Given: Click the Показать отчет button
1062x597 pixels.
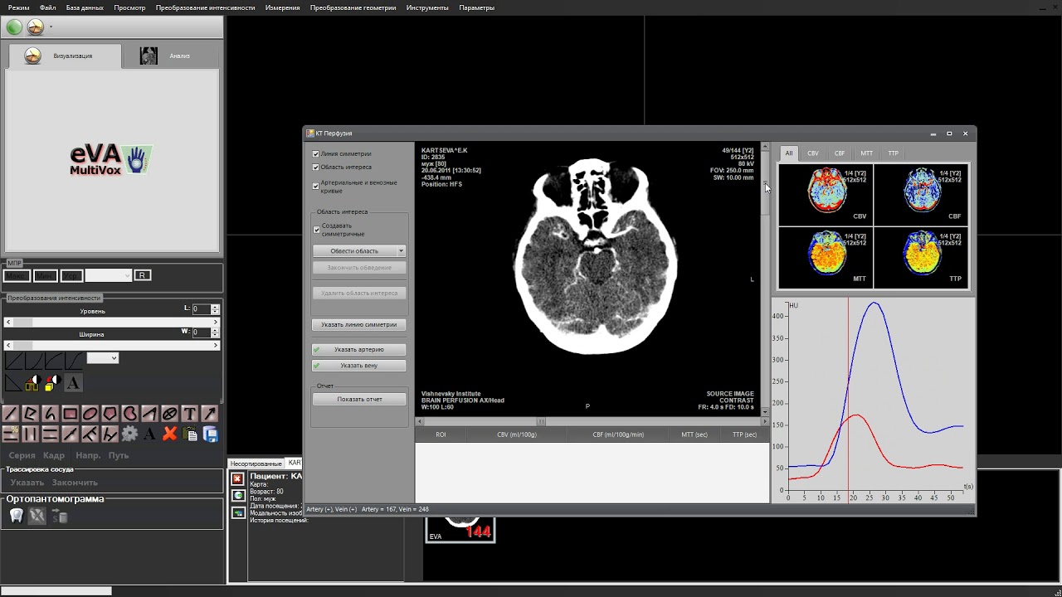Looking at the screenshot, I should 359,399.
